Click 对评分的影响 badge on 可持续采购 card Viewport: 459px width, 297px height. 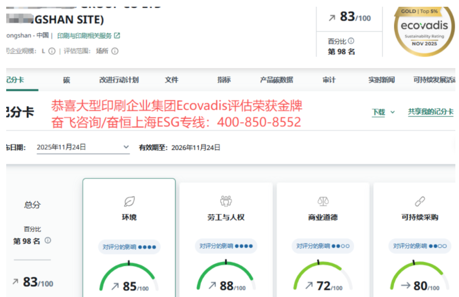420,246
